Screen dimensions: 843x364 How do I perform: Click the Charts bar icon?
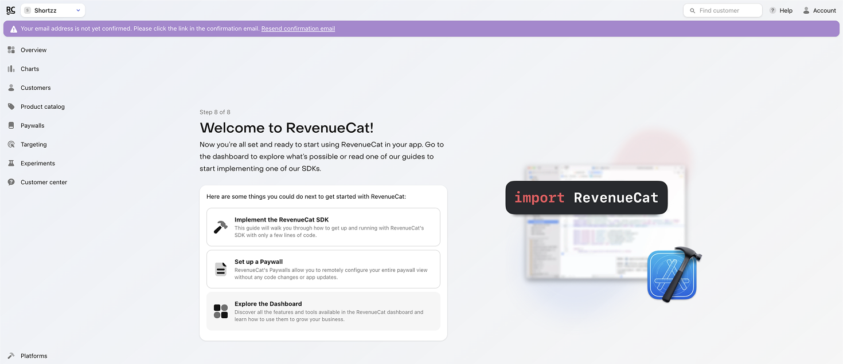11,69
